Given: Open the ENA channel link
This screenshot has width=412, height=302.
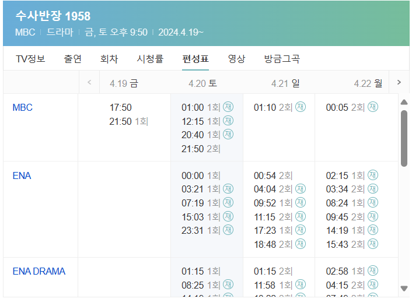Looking at the screenshot, I should pos(22,175).
